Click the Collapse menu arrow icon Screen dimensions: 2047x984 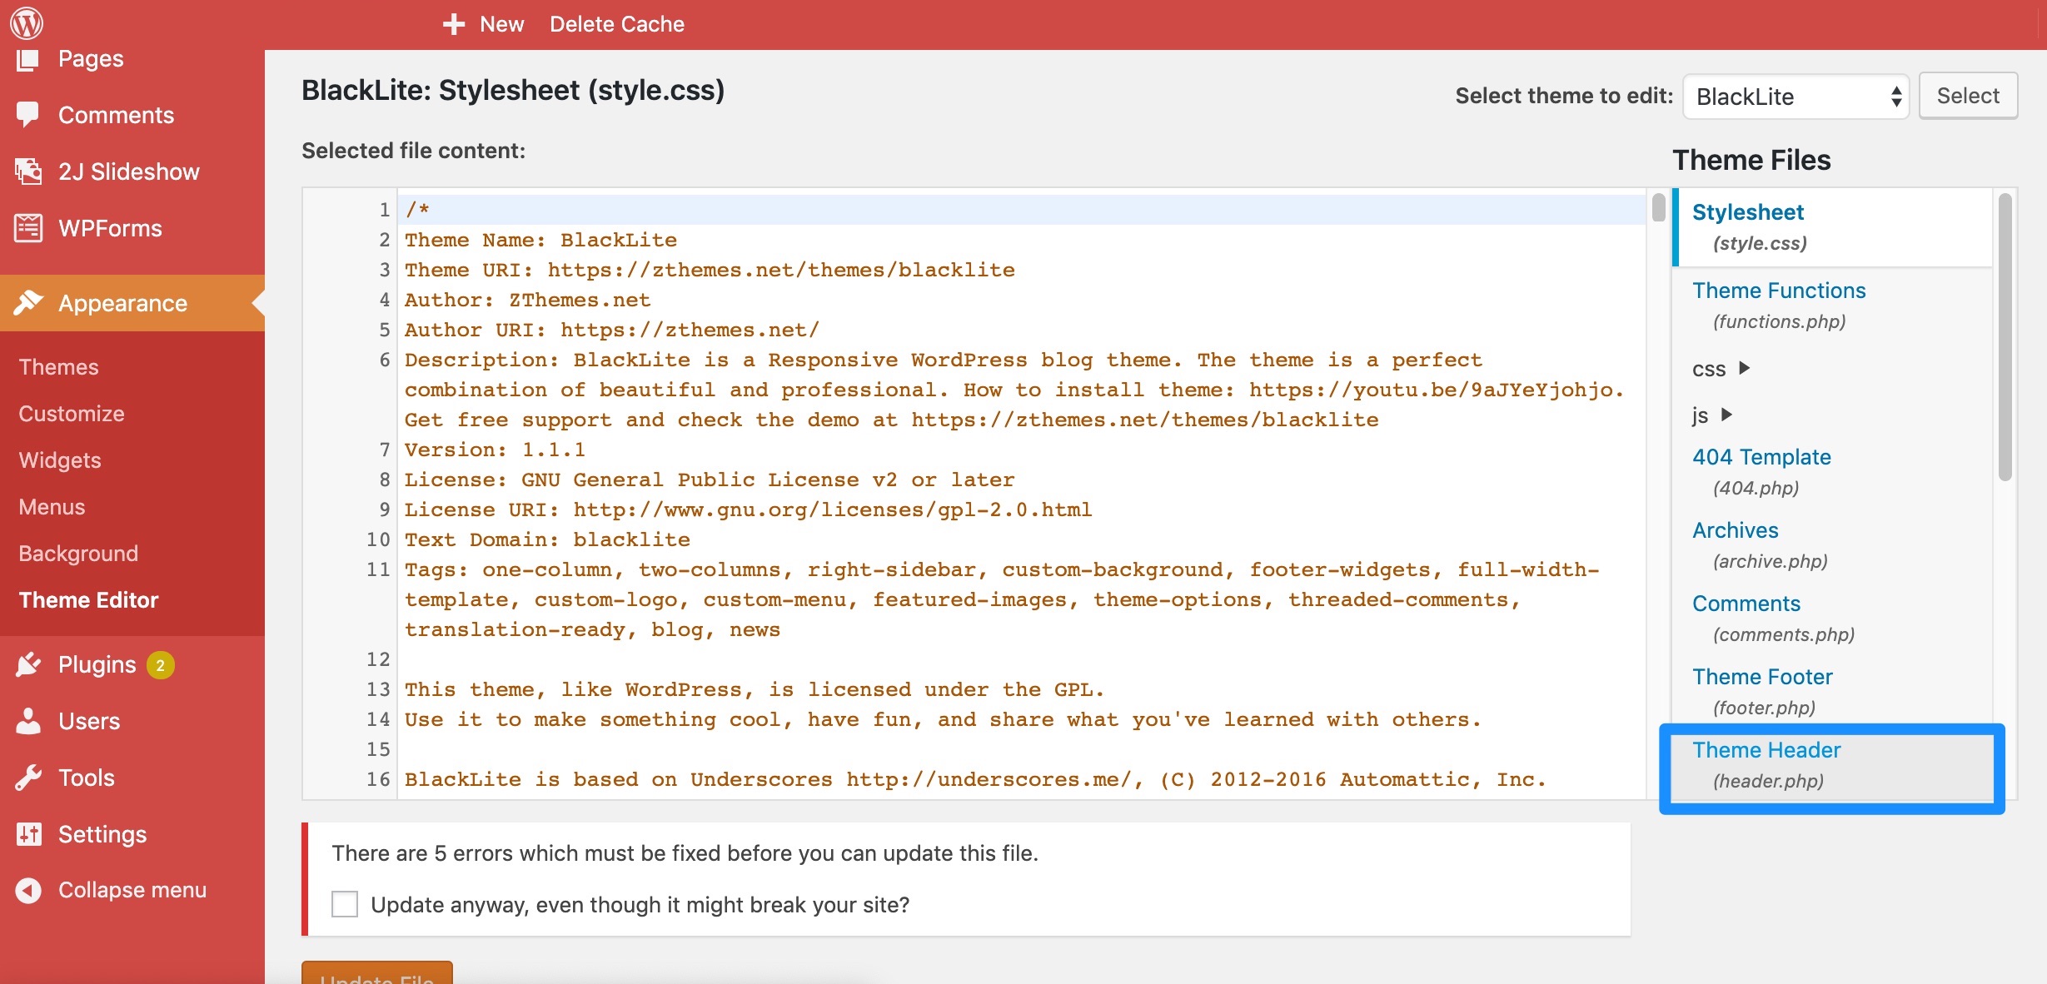tap(28, 890)
